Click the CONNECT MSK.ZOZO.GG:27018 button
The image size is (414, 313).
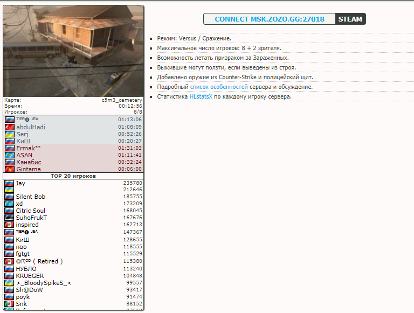[270, 19]
